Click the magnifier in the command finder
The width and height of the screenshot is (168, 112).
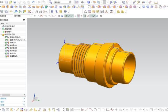click(x=70, y=2)
